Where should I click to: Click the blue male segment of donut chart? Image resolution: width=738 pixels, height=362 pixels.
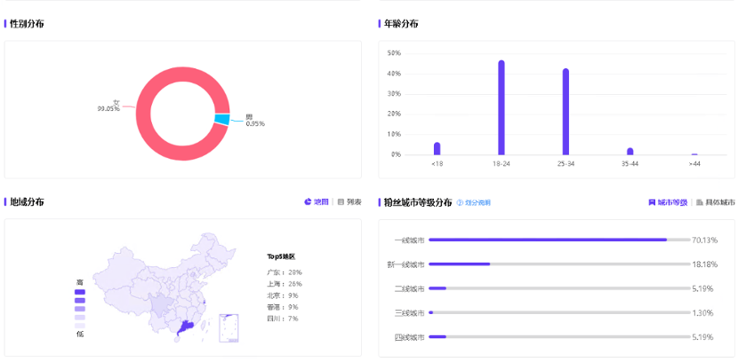(x=221, y=119)
